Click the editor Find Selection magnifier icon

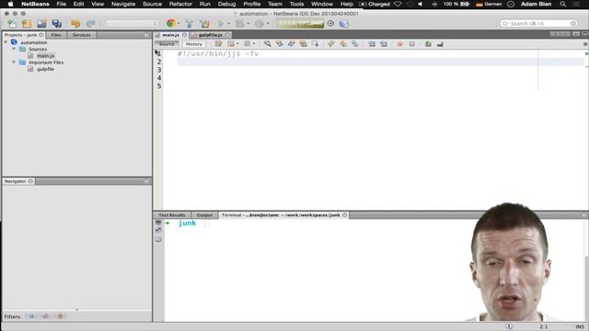click(268, 44)
